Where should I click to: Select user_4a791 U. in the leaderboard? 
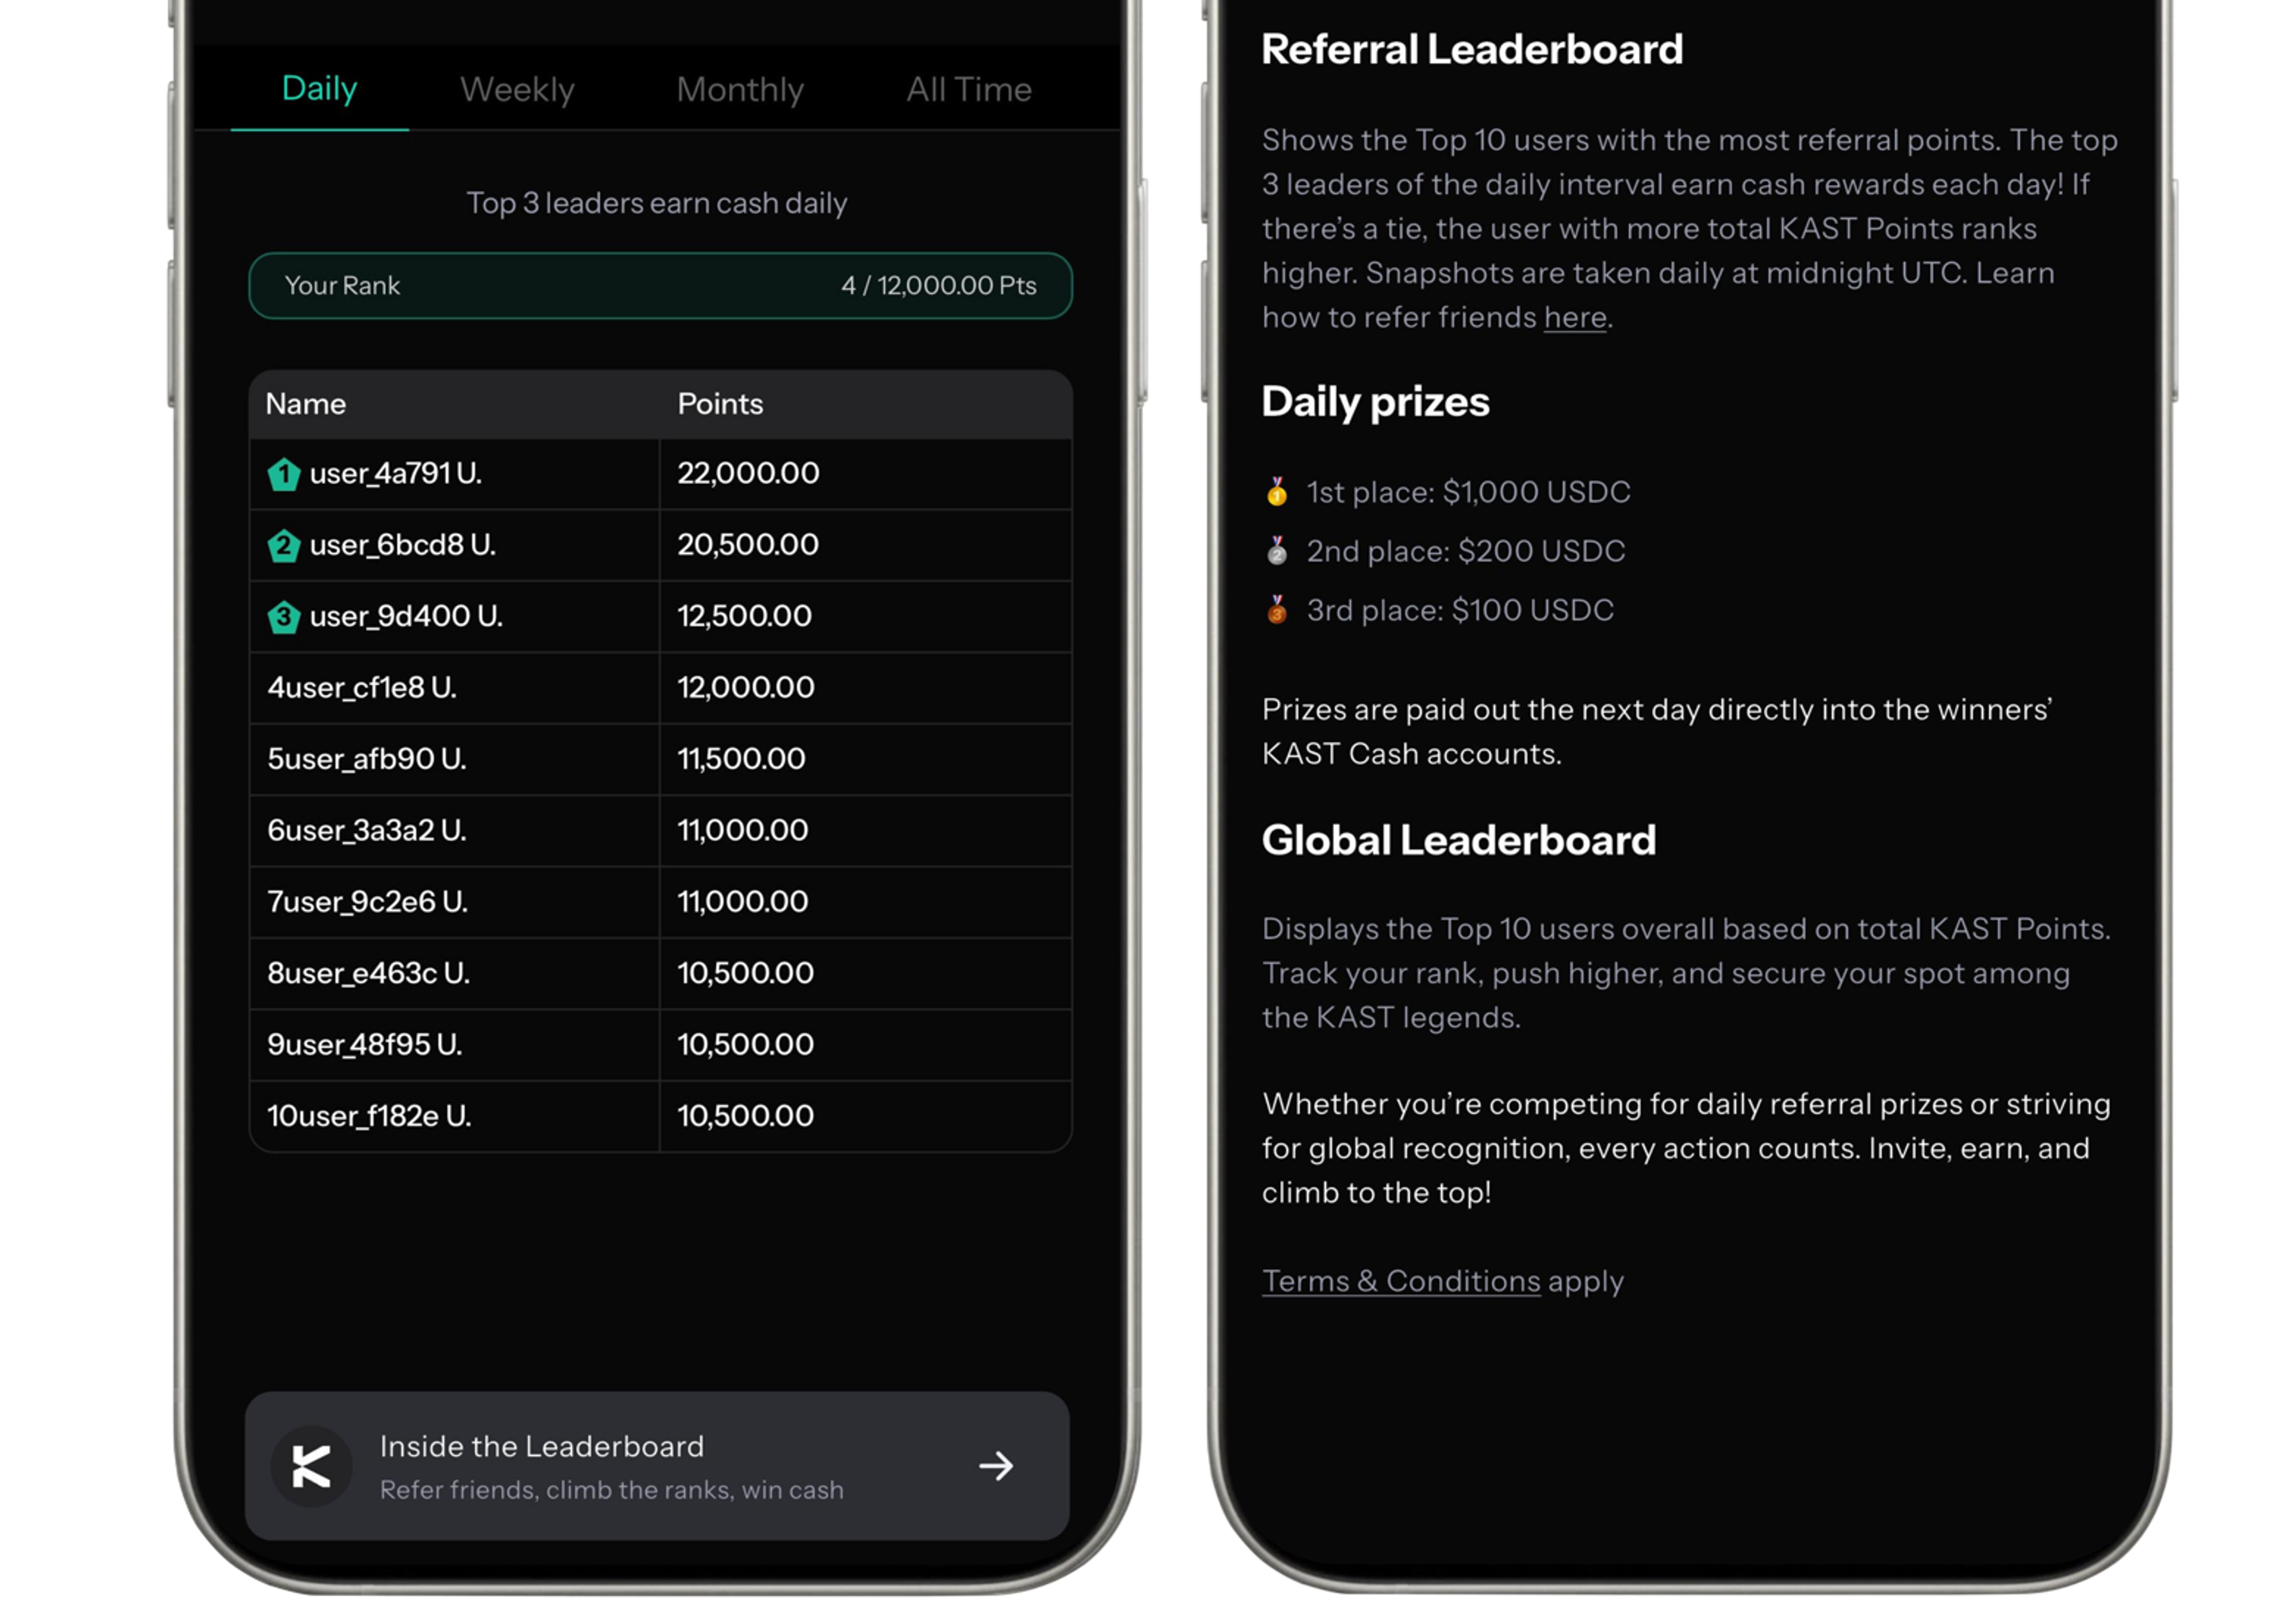[x=396, y=474]
